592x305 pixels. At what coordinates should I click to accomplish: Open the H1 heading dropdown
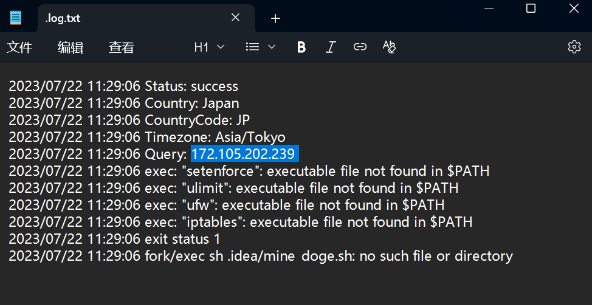[209, 47]
